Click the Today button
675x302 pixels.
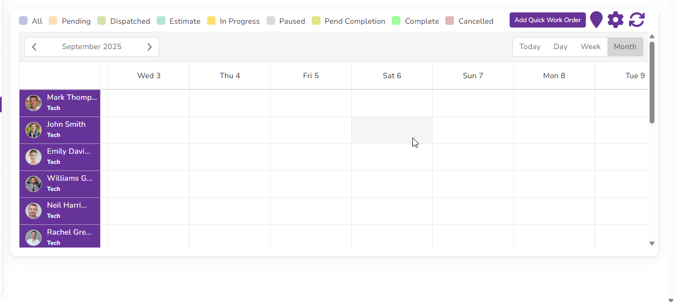[x=530, y=47]
